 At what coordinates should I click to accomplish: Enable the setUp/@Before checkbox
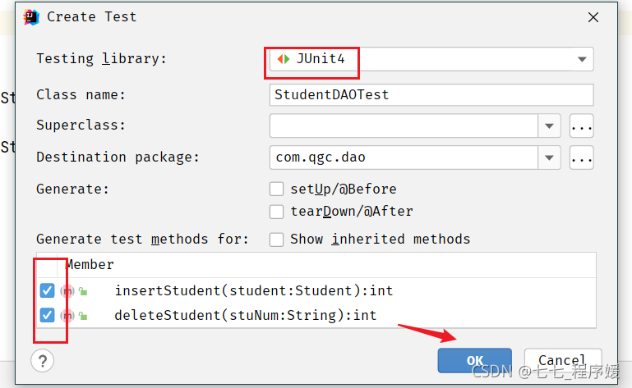[x=277, y=189]
